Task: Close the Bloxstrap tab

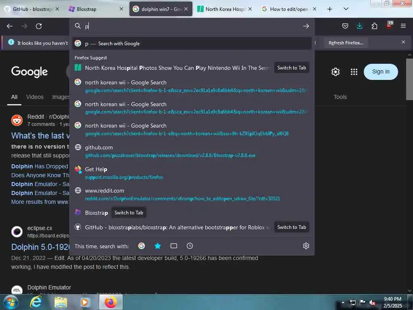Action: click(x=121, y=9)
